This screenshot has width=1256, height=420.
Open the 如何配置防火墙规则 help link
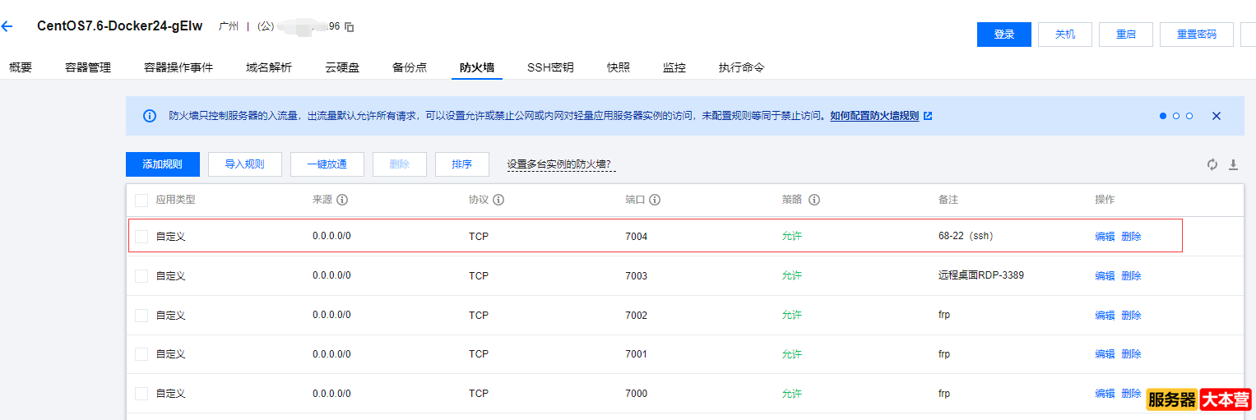tap(874, 116)
